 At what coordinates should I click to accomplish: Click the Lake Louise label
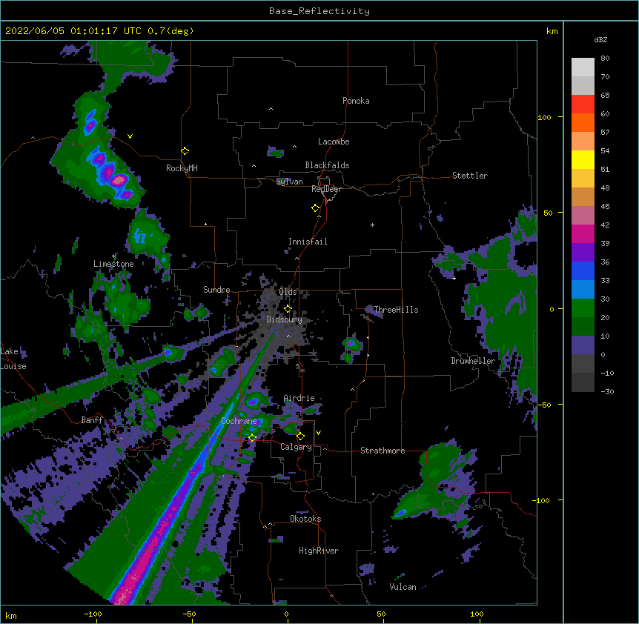13,359
